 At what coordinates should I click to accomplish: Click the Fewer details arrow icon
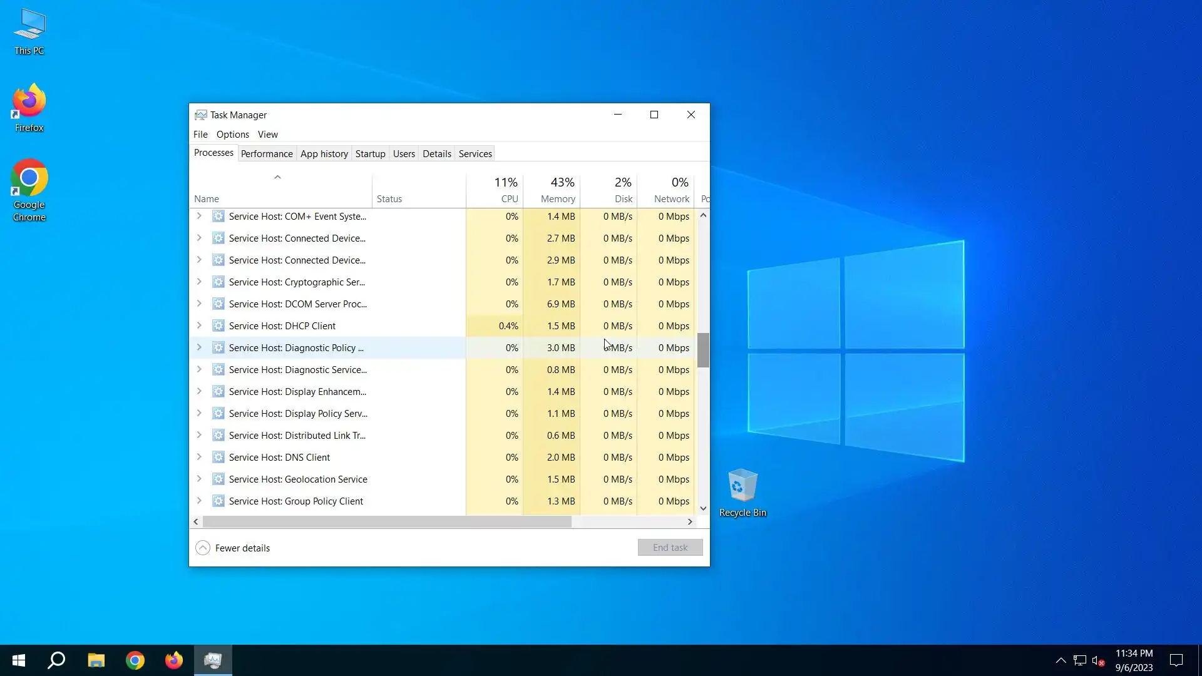[x=202, y=548]
